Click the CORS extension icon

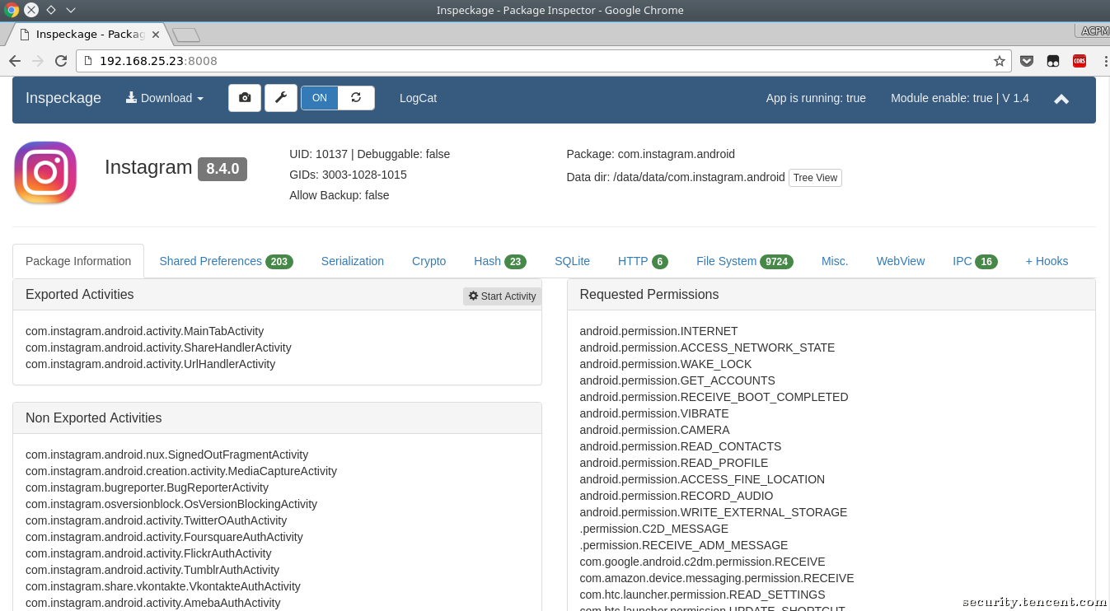click(x=1080, y=61)
